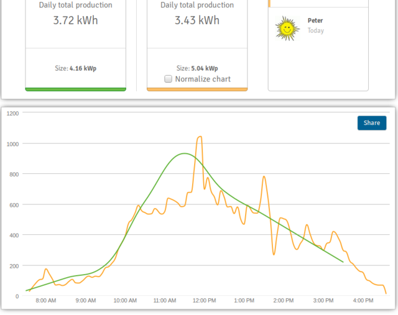Viewport: 398px width, 315px height.
Task: Click the Size: 5.04 kWp label
Action: point(197,68)
